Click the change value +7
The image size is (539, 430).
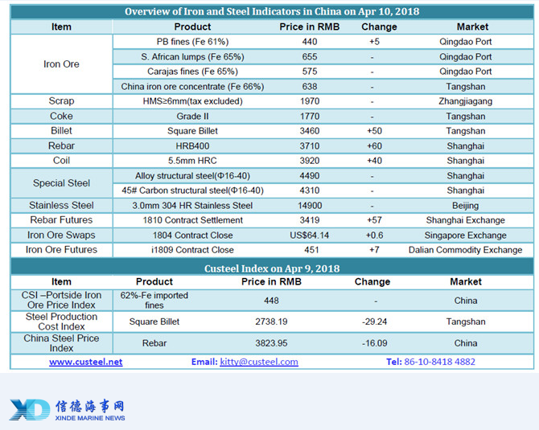point(374,250)
